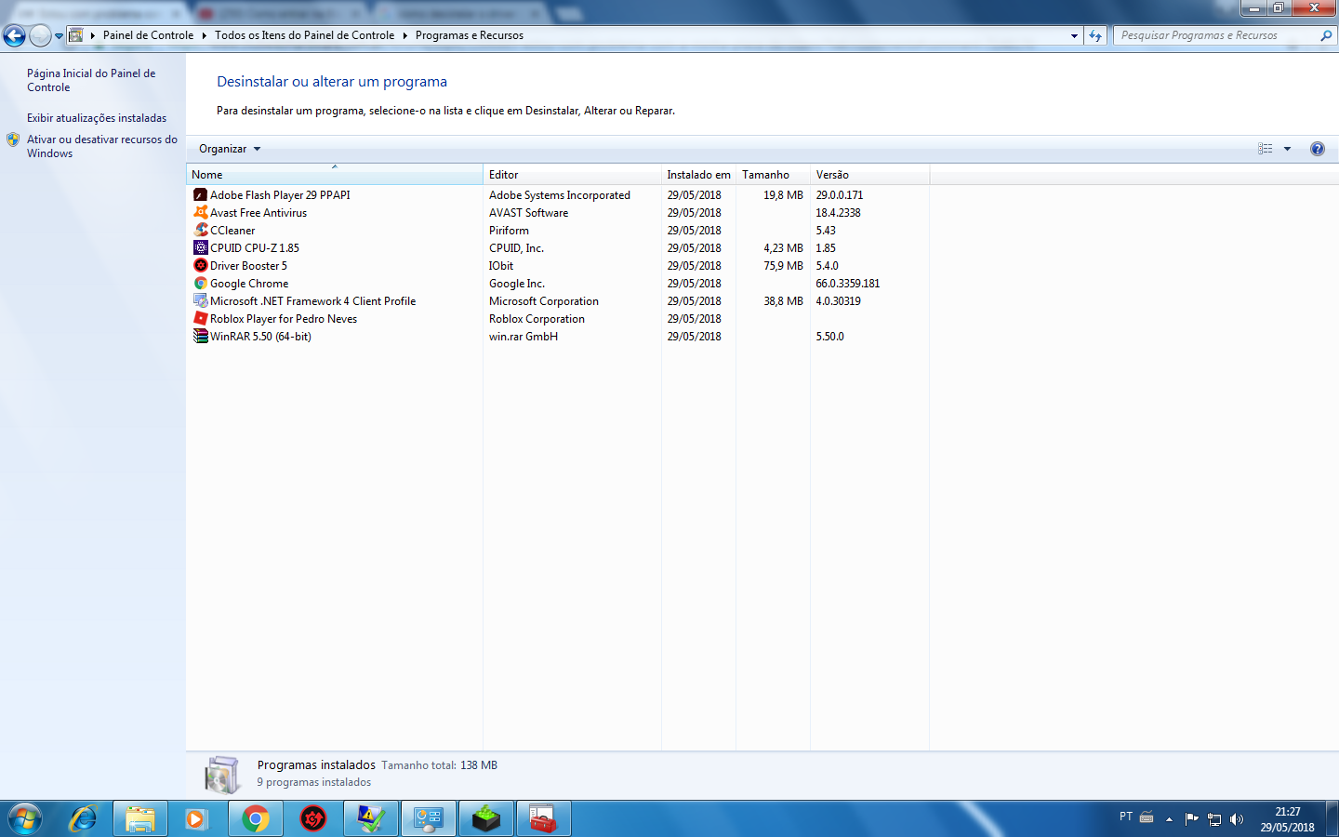
Task: Select Adobe Systems Incorporated editor cell
Action: point(560,195)
